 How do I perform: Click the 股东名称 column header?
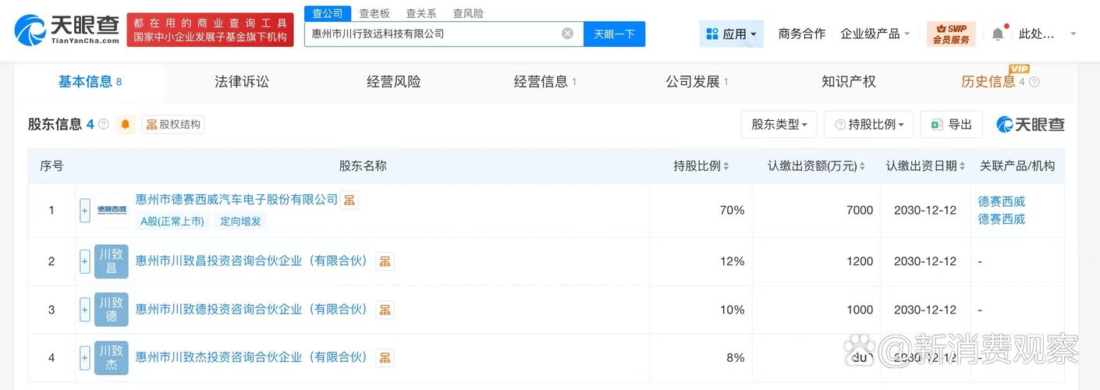(x=363, y=166)
